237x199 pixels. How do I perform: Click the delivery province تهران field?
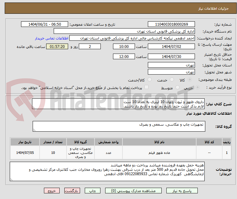click(x=171, y=65)
